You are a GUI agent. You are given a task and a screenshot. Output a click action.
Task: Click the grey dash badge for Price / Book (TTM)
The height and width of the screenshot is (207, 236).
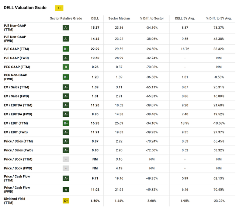[66, 159]
